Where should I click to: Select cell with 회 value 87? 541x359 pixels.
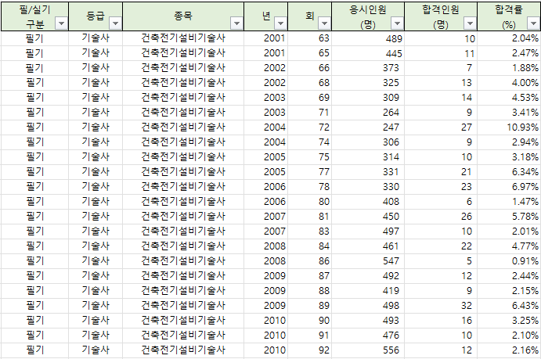click(310, 276)
